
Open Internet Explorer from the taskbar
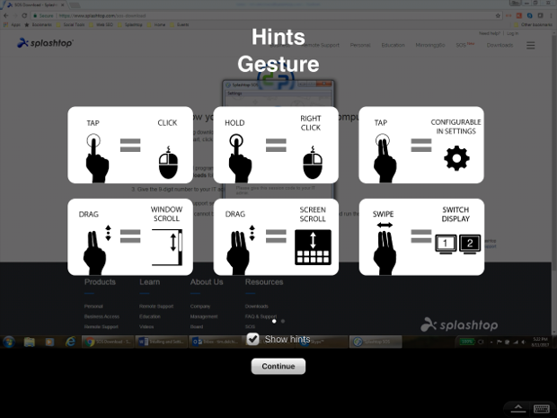[70, 342]
